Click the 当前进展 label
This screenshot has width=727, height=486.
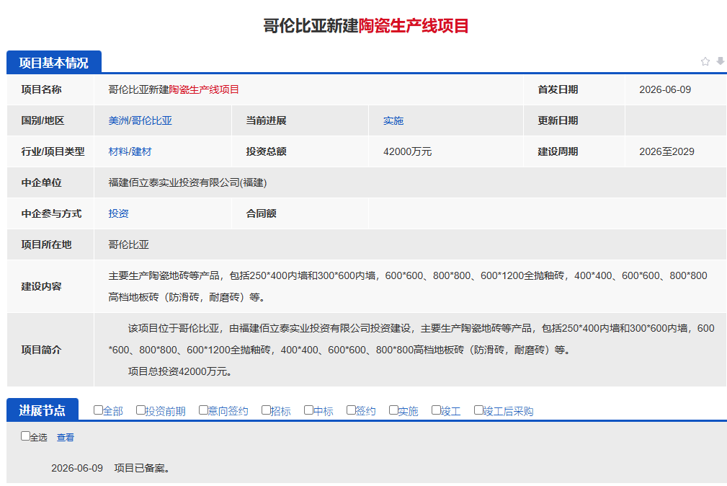tap(266, 120)
